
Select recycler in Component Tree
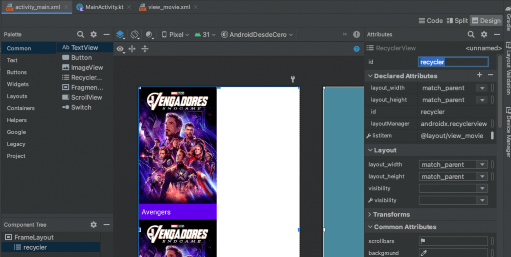(51, 247)
